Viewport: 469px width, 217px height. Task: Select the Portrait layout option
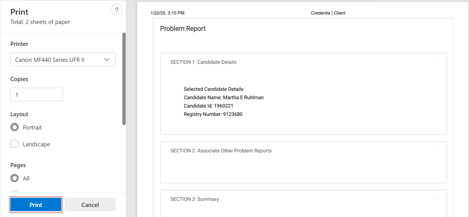pyautogui.click(x=14, y=127)
